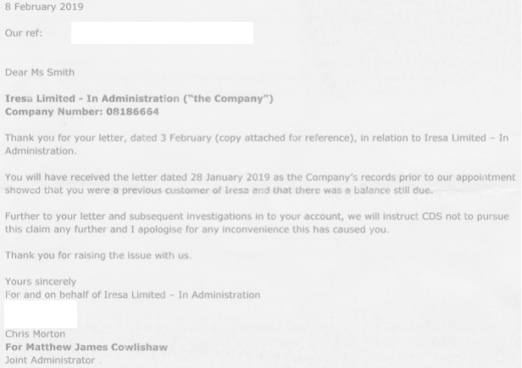522x368 pixels.
Task: Click the Iresa Limited In Administration heading
Action: click(139, 99)
